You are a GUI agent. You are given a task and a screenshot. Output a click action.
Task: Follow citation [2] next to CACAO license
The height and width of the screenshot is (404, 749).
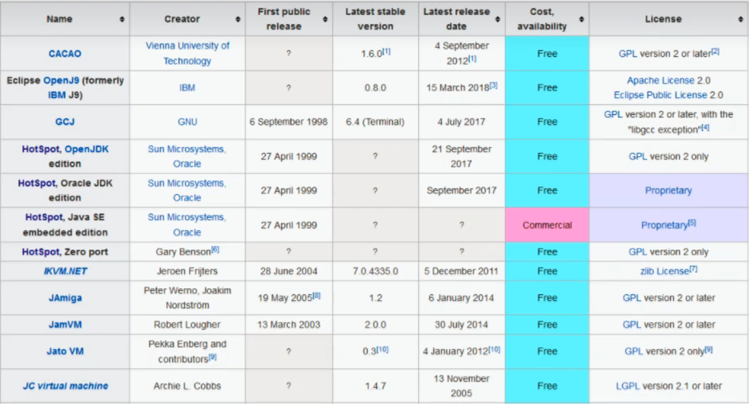coord(715,51)
